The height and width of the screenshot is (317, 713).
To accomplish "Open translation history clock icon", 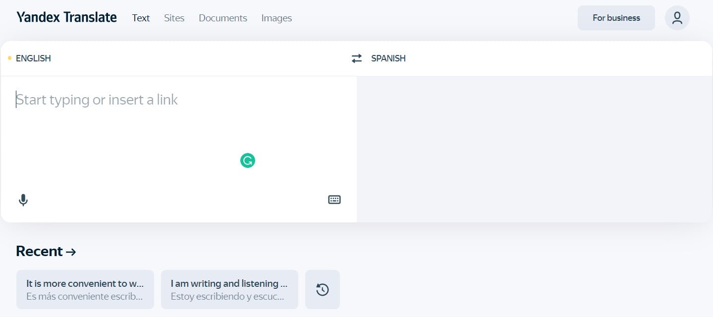I will pos(323,290).
